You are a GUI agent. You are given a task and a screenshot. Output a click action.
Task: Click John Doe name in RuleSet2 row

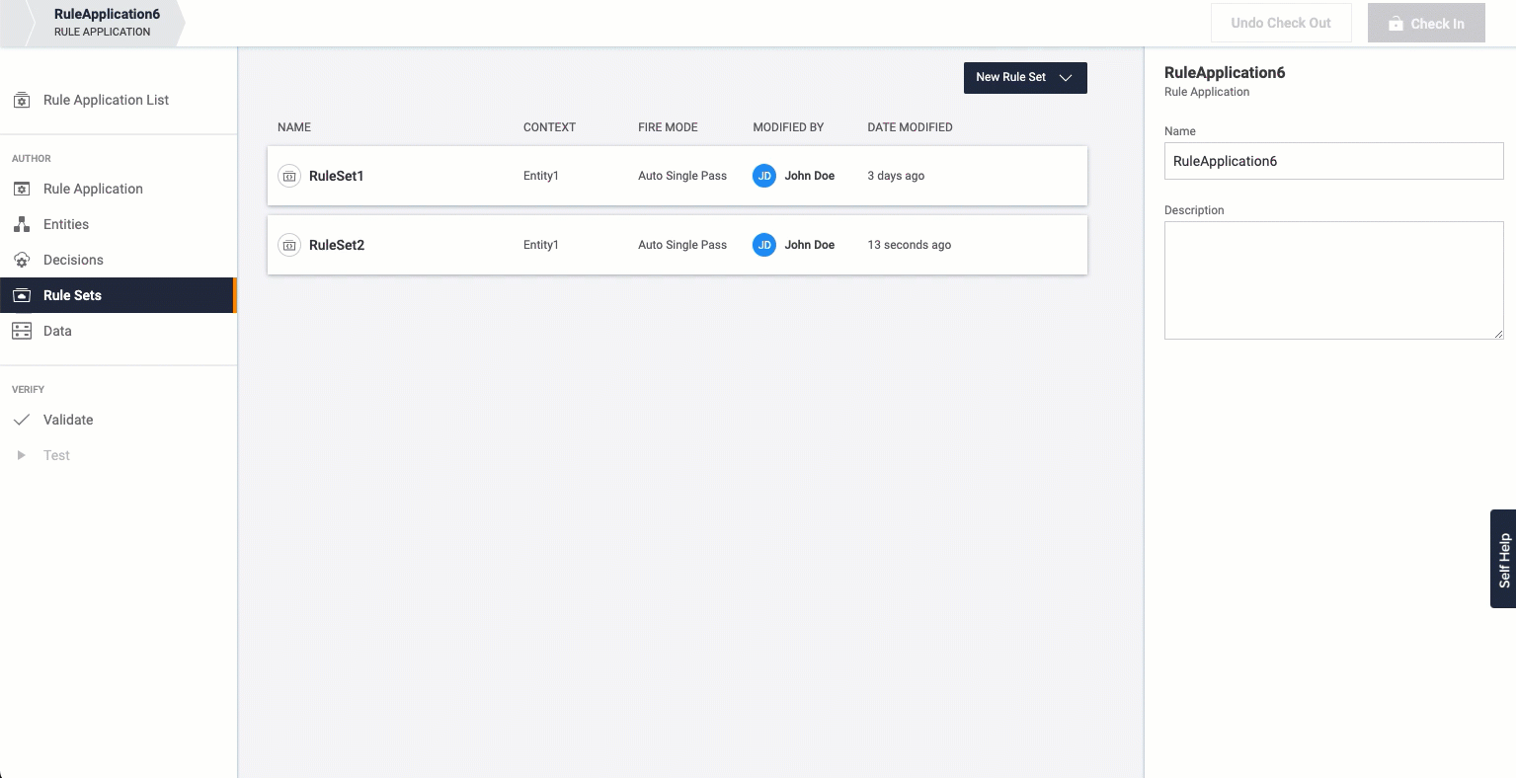point(810,245)
